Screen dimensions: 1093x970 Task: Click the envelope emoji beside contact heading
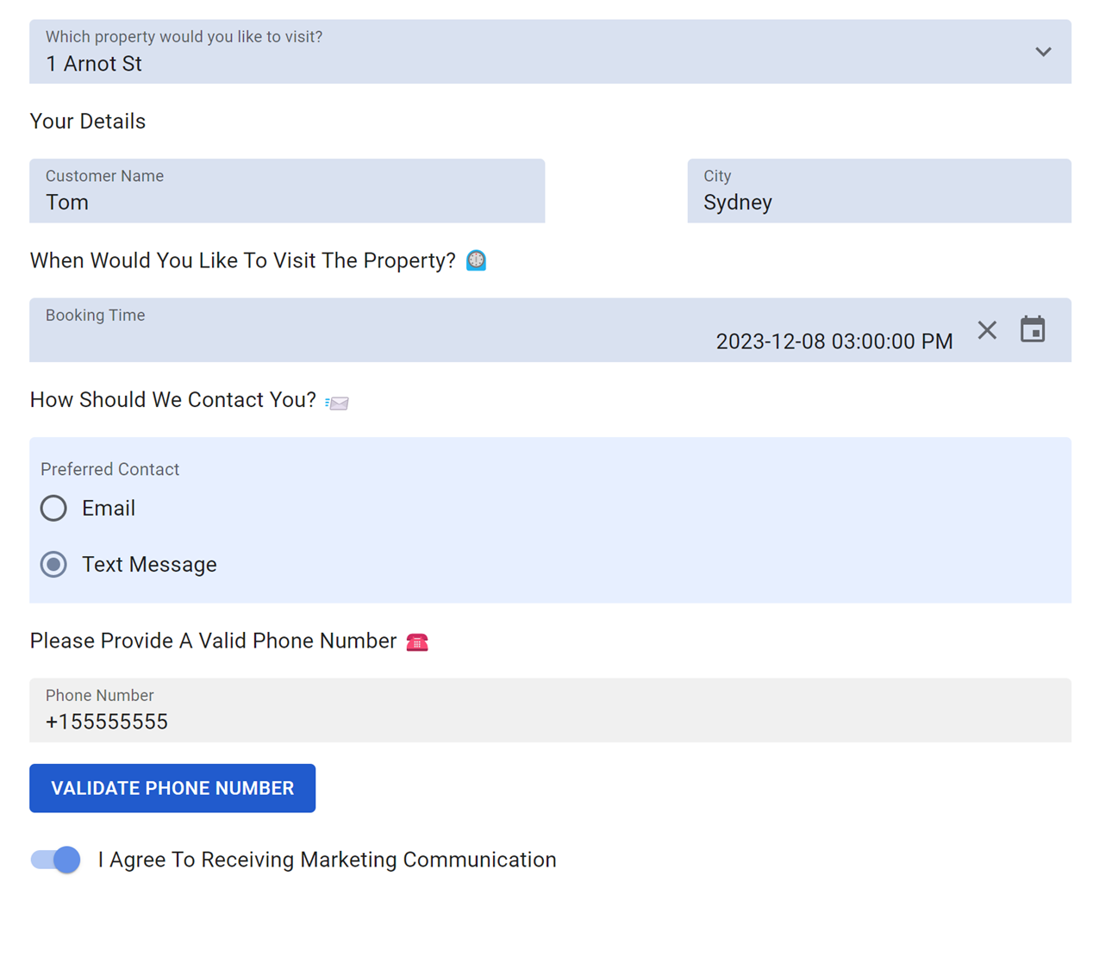[336, 402]
